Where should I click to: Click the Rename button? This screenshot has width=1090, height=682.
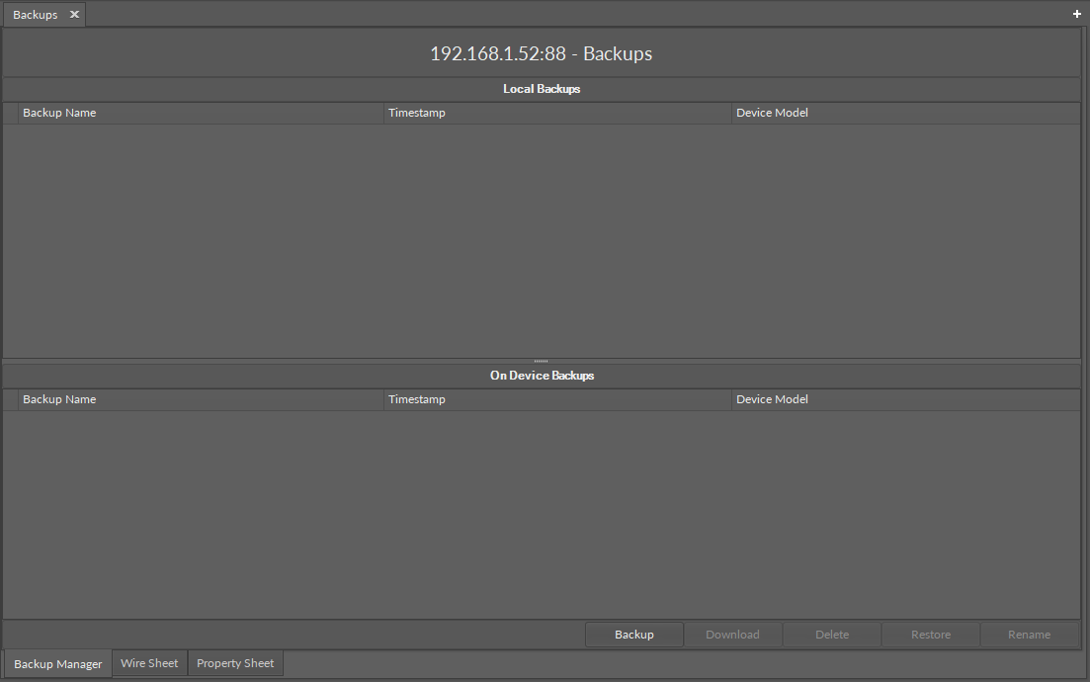(x=1029, y=635)
